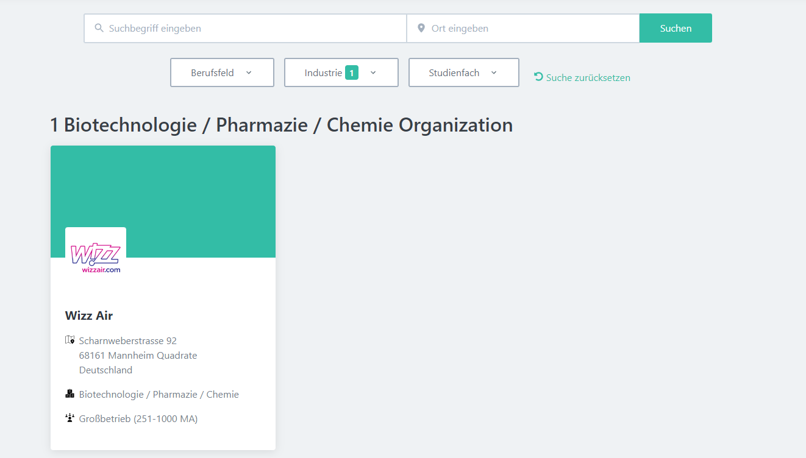806x458 pixels.
Task: Click the Industrie filter count badge
Action: click(x=351, y=72)
